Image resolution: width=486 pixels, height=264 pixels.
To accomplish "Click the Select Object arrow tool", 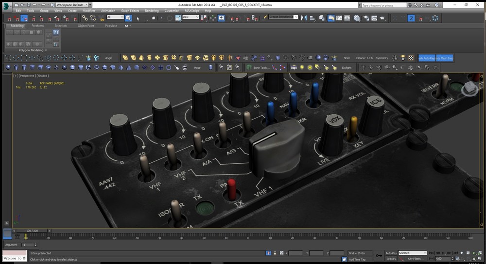I will (138, 18).
